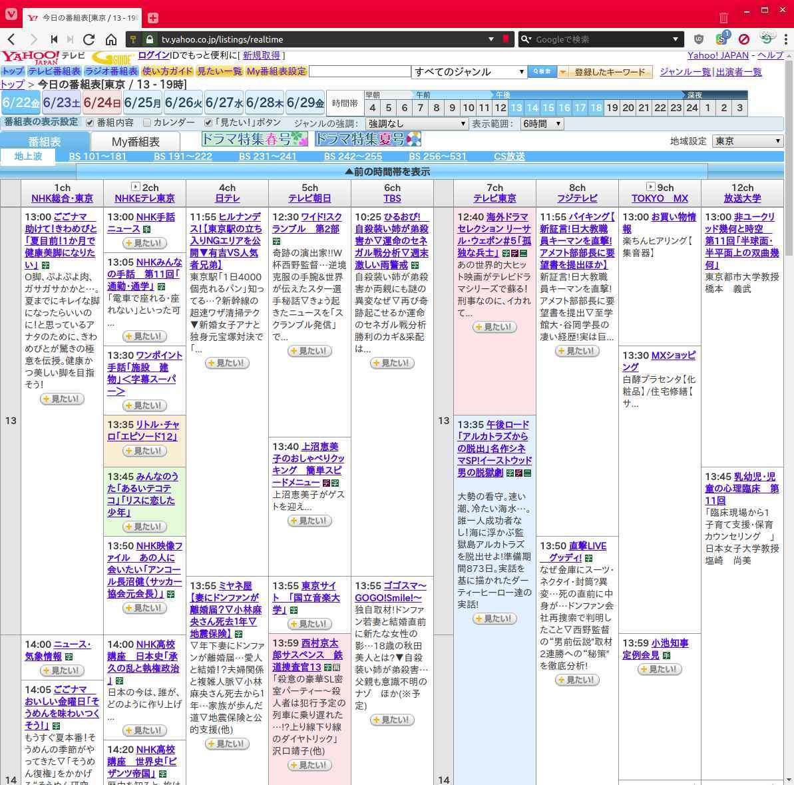Open a new browser tab with plus icon

153,18
